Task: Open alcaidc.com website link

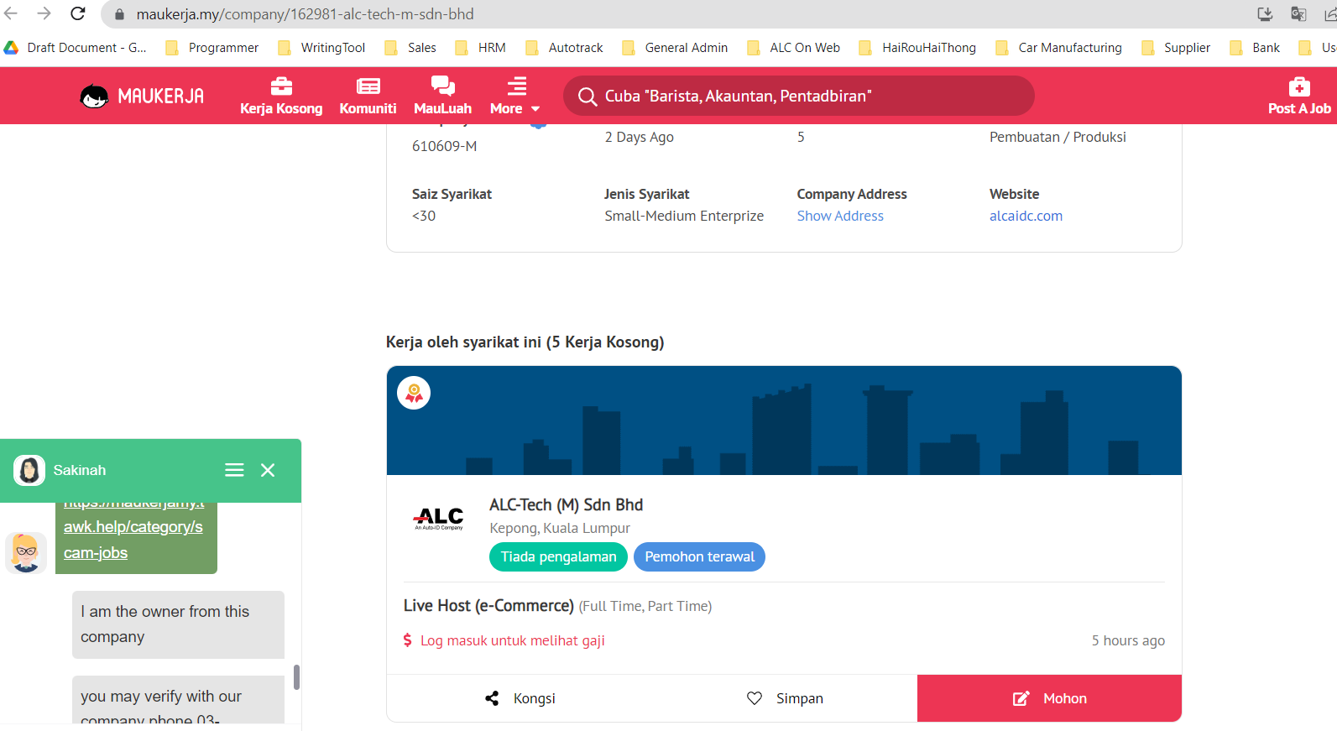Action: [1026, 216]
